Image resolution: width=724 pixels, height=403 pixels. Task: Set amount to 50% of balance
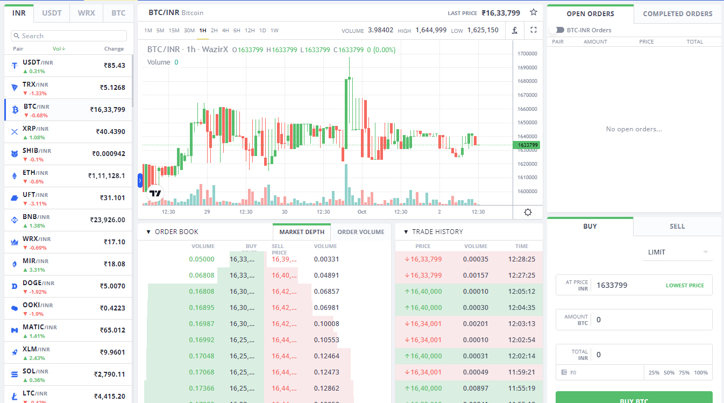[669, 372]
